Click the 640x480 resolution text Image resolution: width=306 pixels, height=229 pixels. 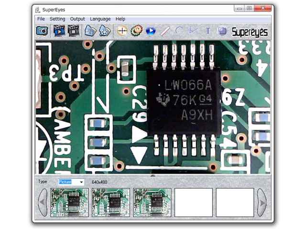point(99,182)
